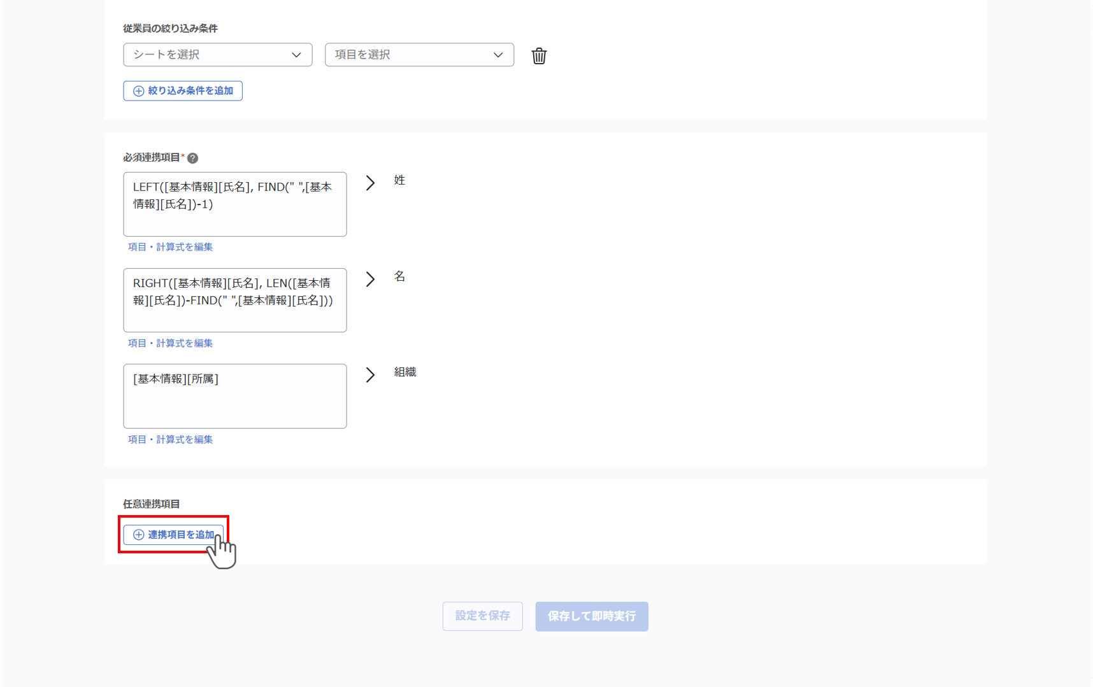Click the arrow pointing to 組織
This screenshot has height=687, width=1093.
[x=370, y=375]
